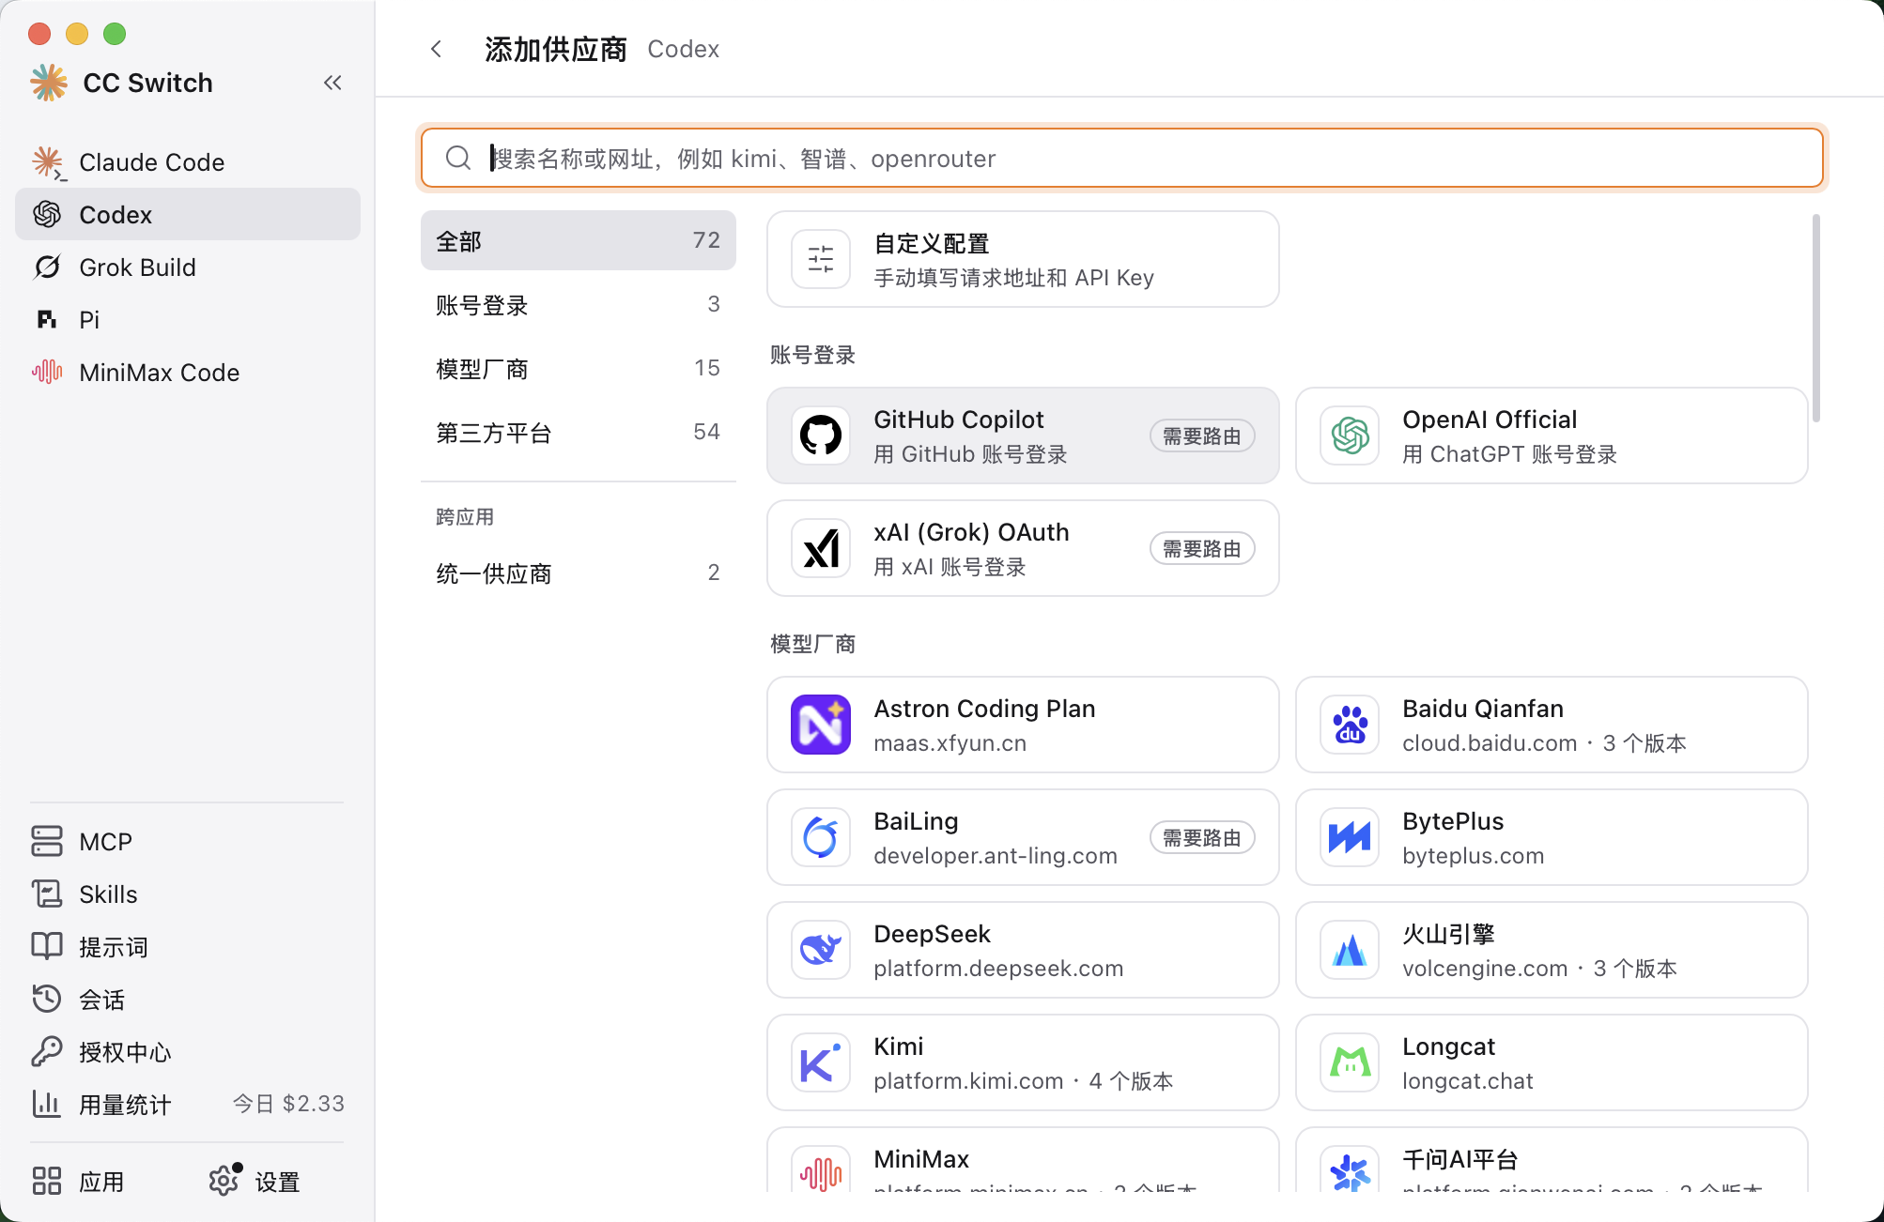Screen dimensions: 1884x1222
Task: Open Claude Code in the sidebar
Action: coord(188,161)
